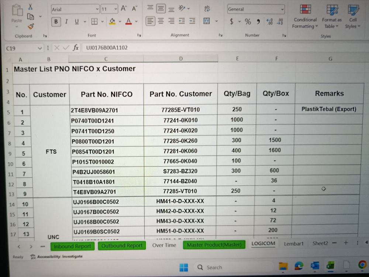Increase the cell indent

point(192,21)
